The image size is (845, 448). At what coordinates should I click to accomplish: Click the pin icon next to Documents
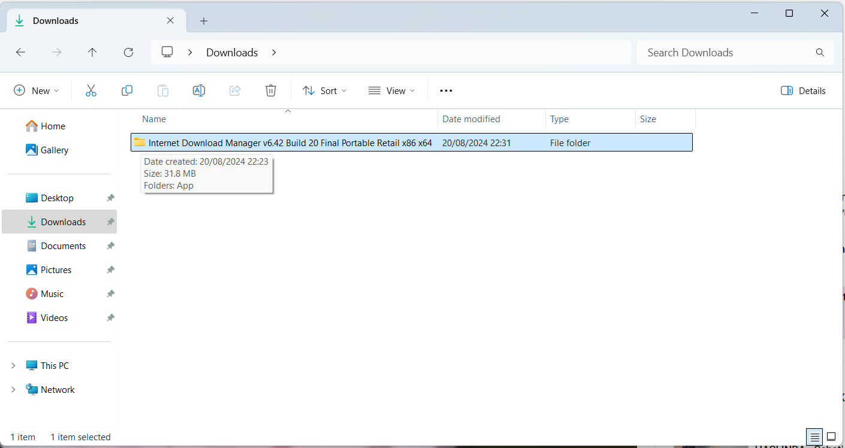tap(110, 246)
